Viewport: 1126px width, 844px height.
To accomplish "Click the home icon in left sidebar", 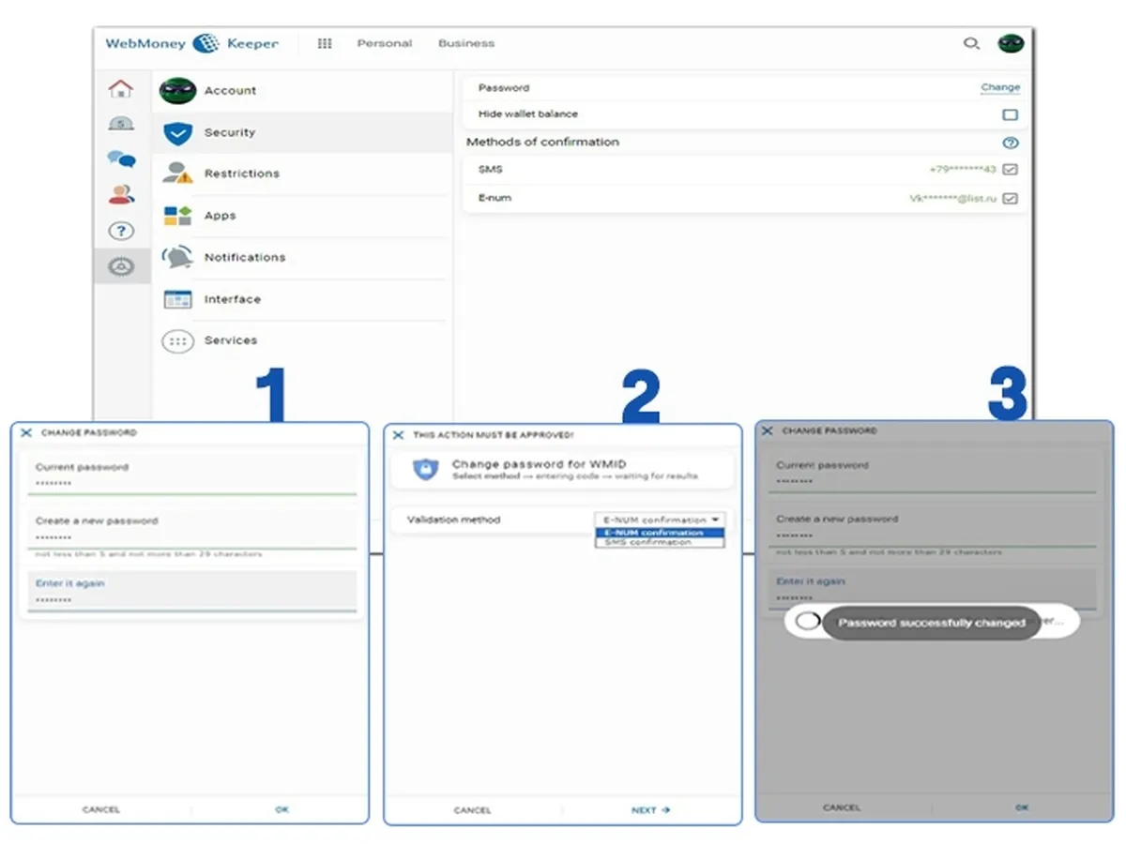I will pos(121,89).
